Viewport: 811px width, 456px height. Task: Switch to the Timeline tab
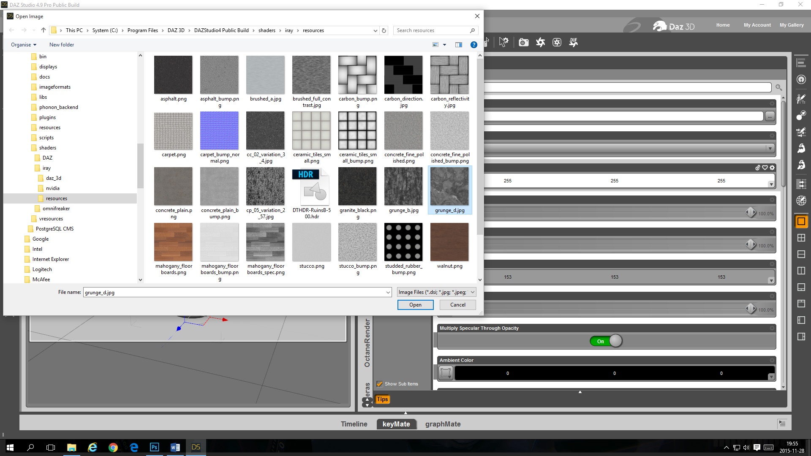[x=354, y=424]
